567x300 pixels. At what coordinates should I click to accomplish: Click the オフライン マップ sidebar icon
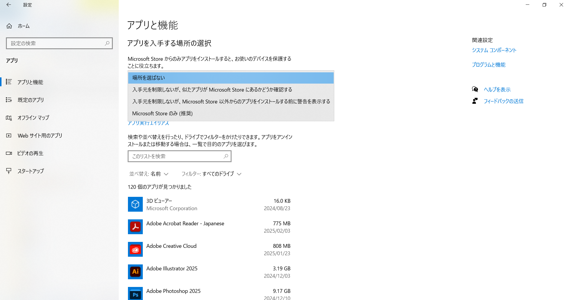pyautogui.click(x=9, y=118)
